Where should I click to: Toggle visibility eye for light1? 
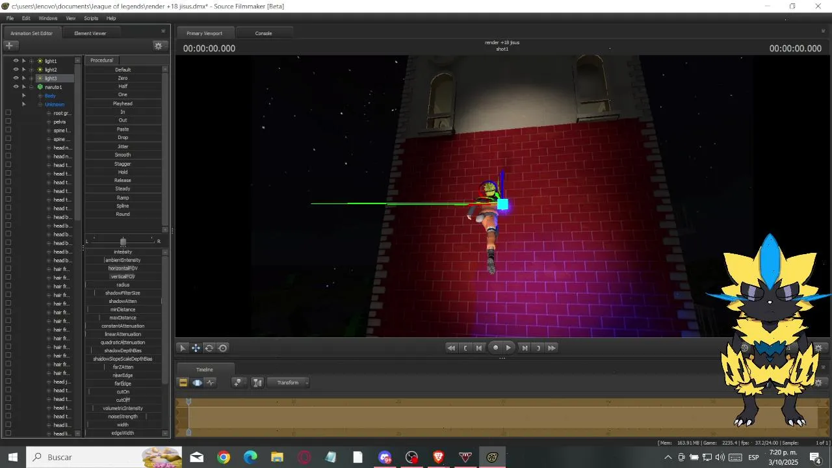[x=16, y=61]
